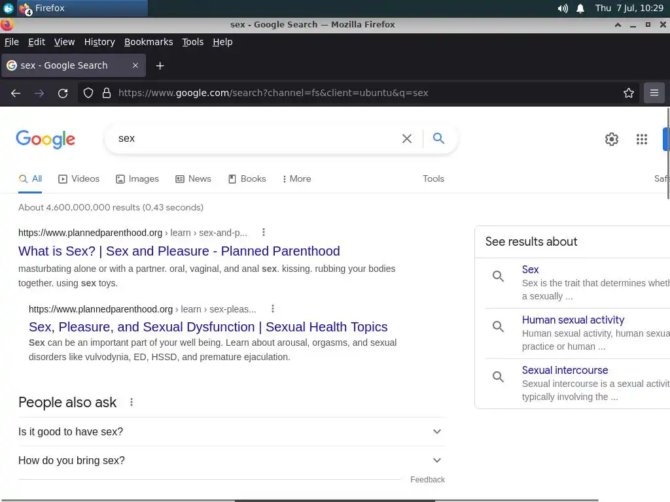Viewport: 670px width, 502px height.
Task: Switch to the Images tab
Action: [137, 179]
